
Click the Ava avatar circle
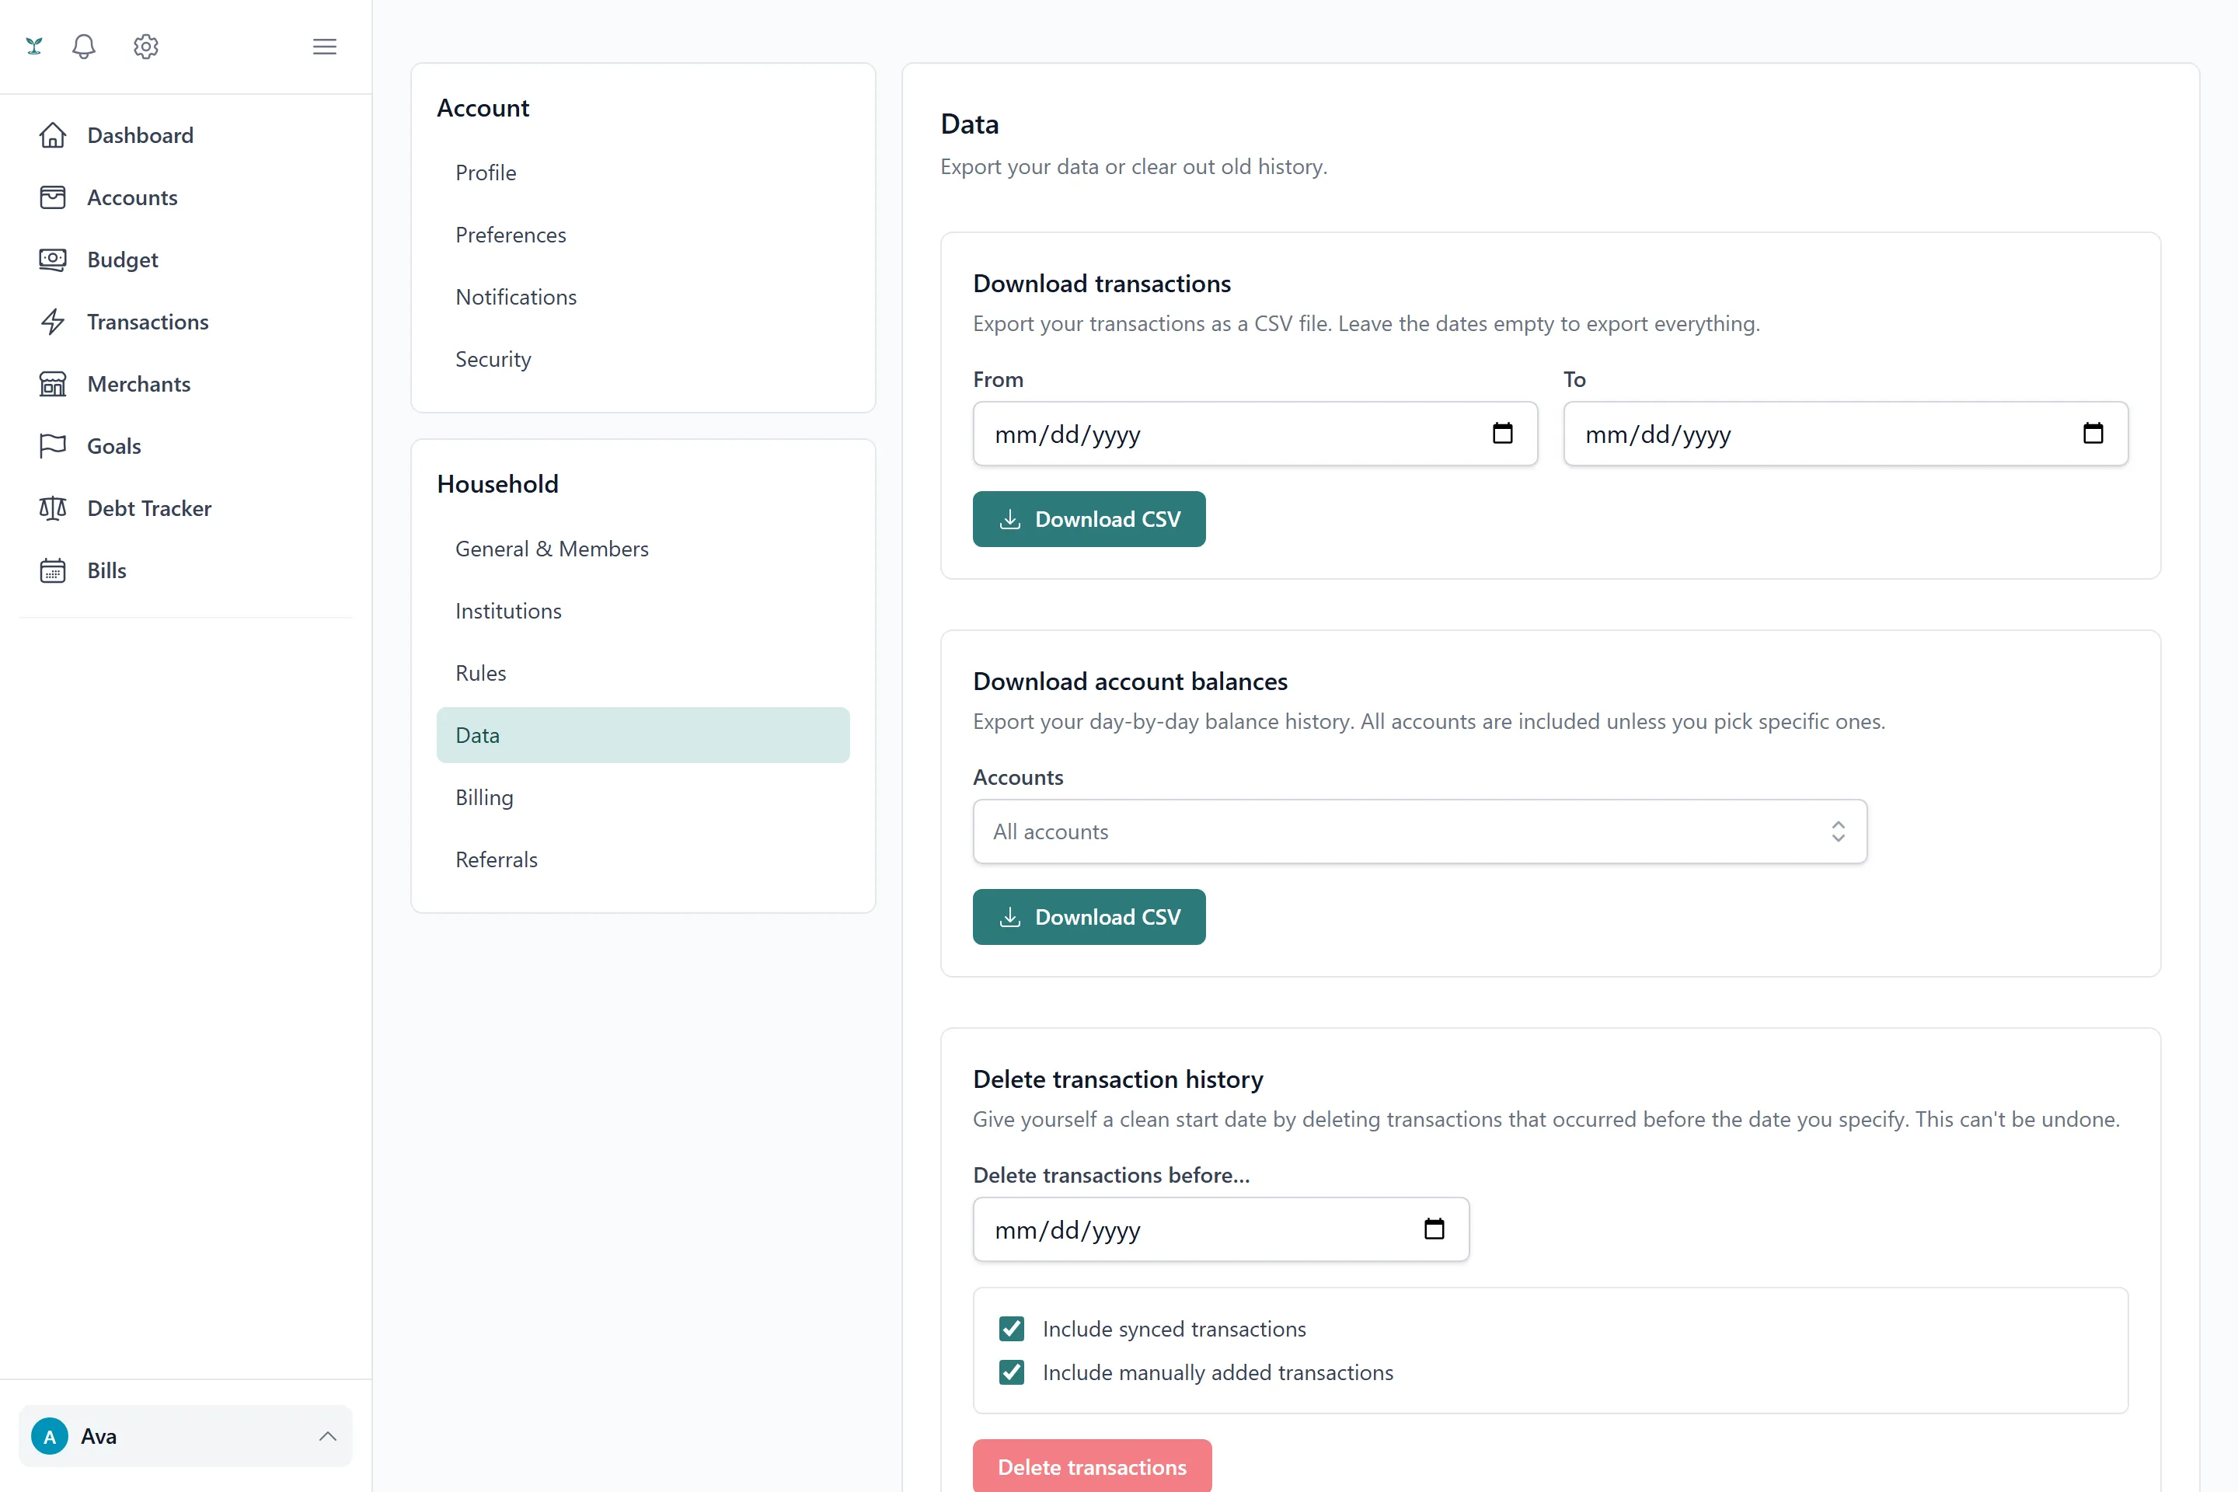50,1436
